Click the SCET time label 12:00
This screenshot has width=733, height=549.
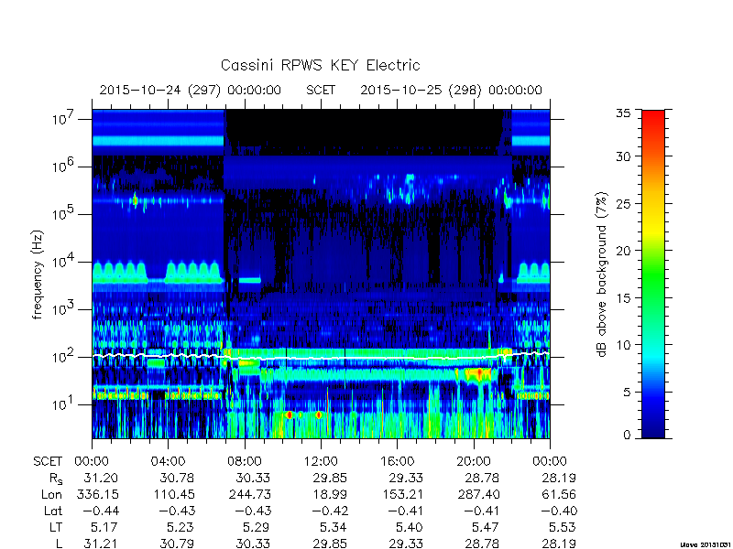pyautogui.click(x=321, y=462)
